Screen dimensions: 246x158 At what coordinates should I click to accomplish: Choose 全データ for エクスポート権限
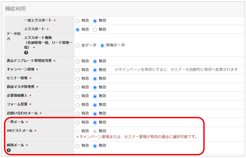click(x=78, y=45)
